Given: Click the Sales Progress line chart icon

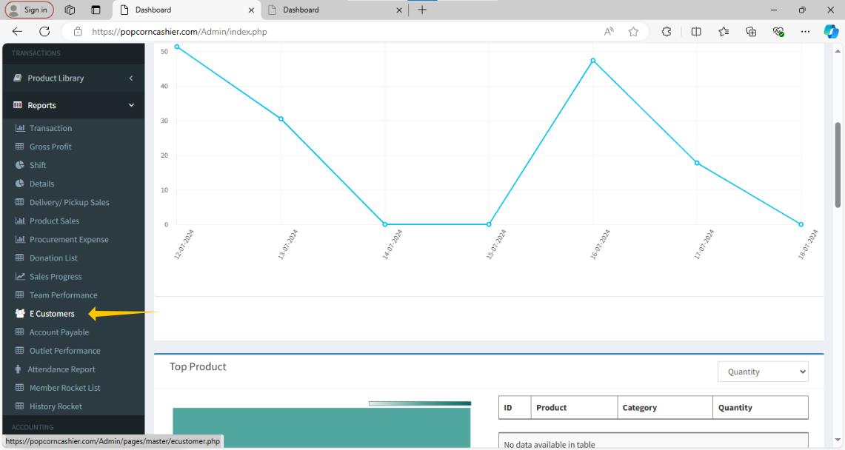Looking at the screenshot, I should pyautogui.click(x=20, y=277).
